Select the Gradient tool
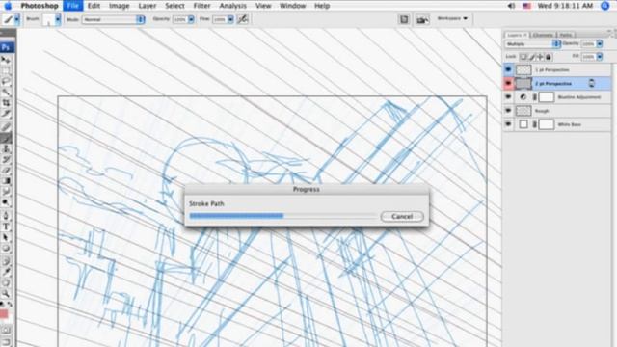 6,181
